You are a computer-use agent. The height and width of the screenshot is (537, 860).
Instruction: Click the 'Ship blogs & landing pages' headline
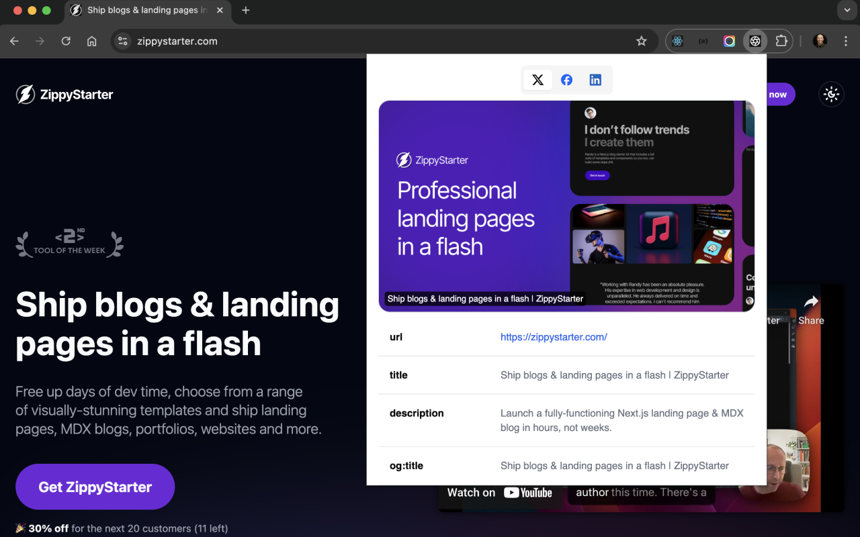pyautogui.click(x=177, y=324)
